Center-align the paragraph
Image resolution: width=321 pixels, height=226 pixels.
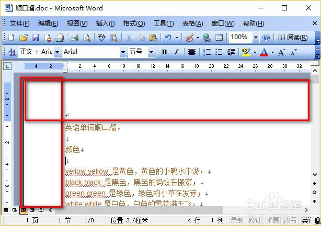(192, 52)
